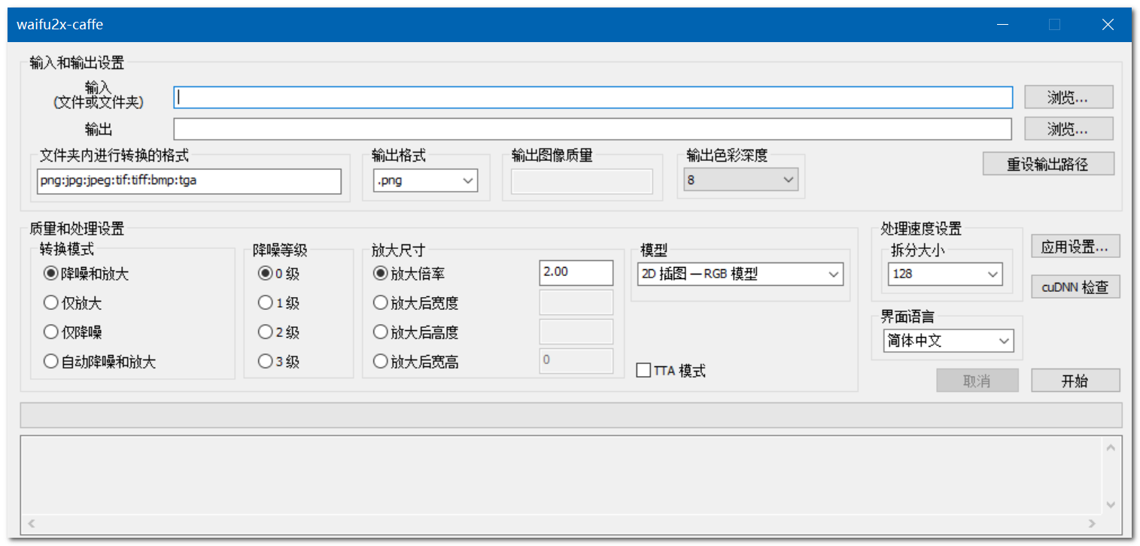Focus the 输出 path field
Viewport: 1140px width, 546px height.
tap(593, 129)
